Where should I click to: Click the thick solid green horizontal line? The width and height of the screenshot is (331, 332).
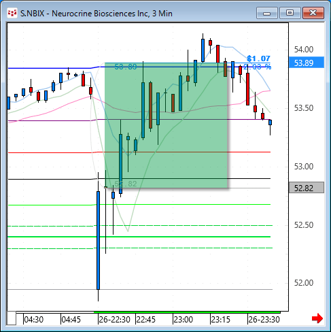(139, 237)
